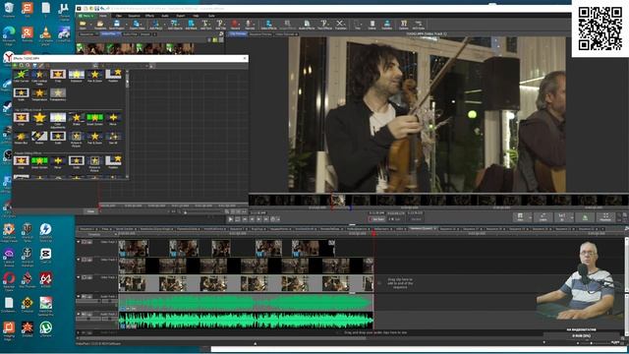Screen dimensions: 629x354
Task: Adjust the Effects window zoom slider
Action: (x=186, y=212)
